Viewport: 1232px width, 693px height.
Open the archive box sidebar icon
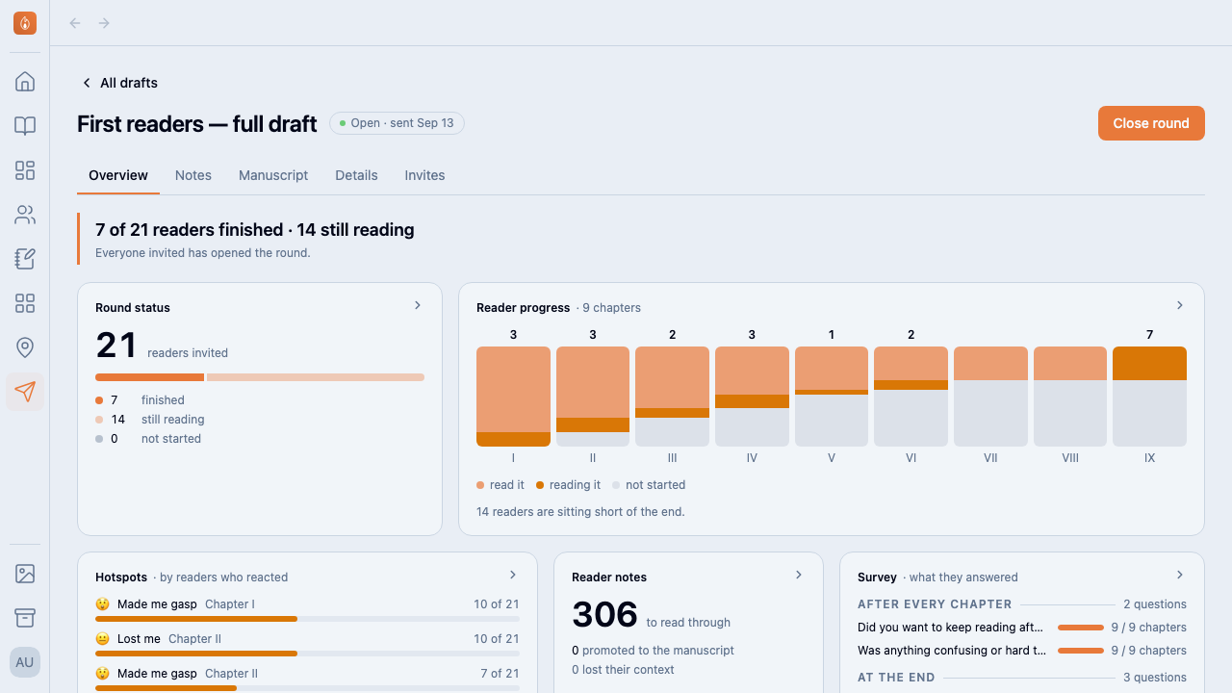coord(25,618)
